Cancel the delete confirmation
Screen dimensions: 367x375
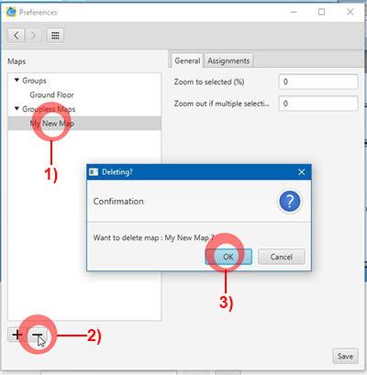pos(282,257)
